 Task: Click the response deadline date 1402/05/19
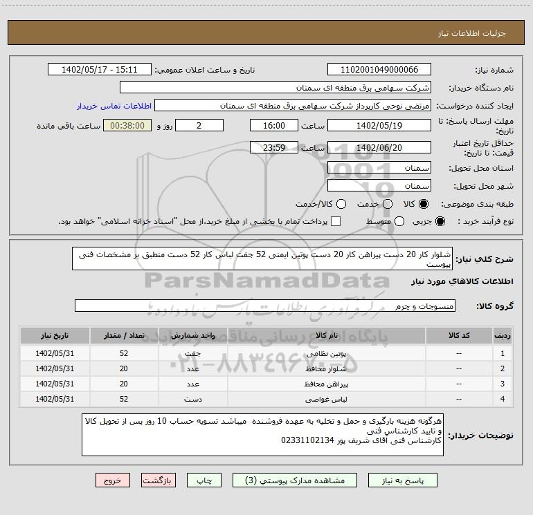pyautogui.click(x=379, y=125)
